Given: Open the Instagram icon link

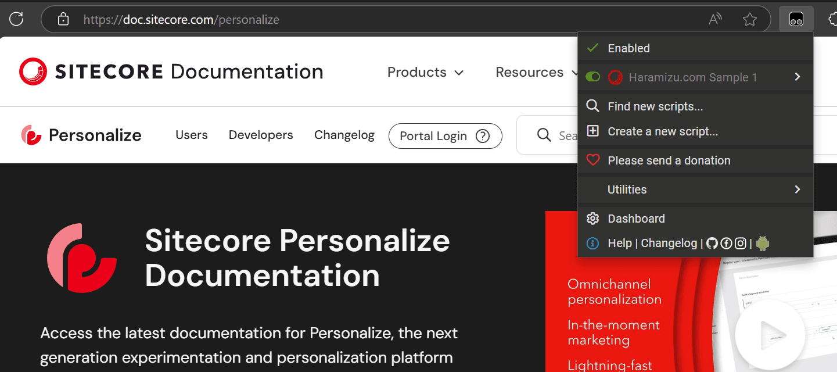Looking at the screenshot, I should [740, 244].
